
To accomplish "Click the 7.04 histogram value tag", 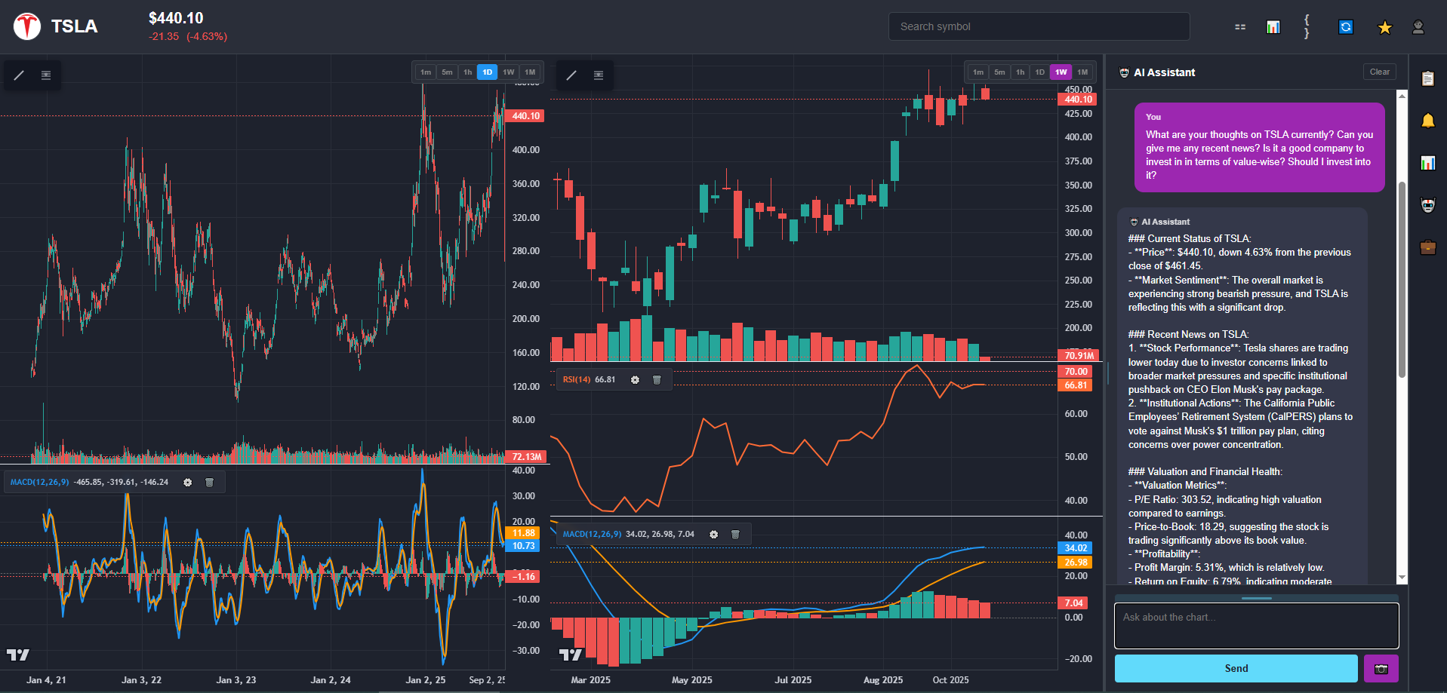I will tap(1073, 603).
